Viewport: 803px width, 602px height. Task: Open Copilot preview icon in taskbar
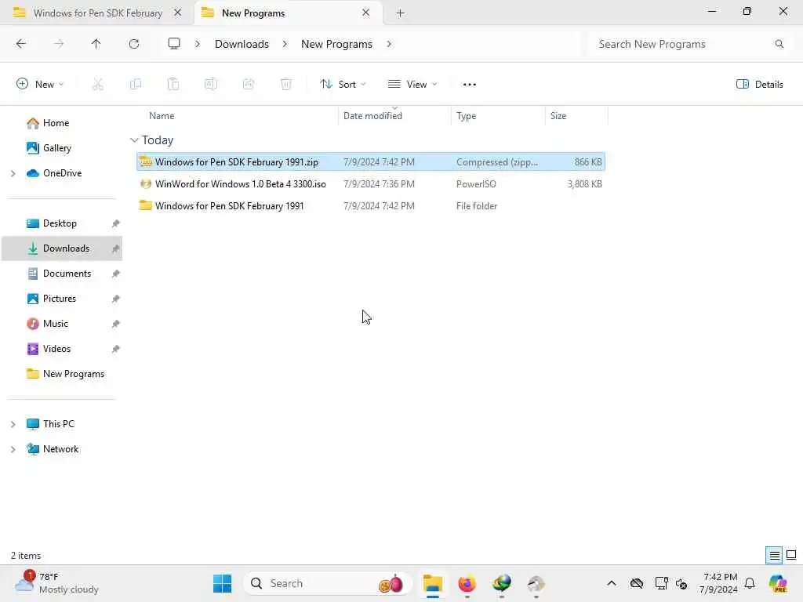[x=778, y=583]
